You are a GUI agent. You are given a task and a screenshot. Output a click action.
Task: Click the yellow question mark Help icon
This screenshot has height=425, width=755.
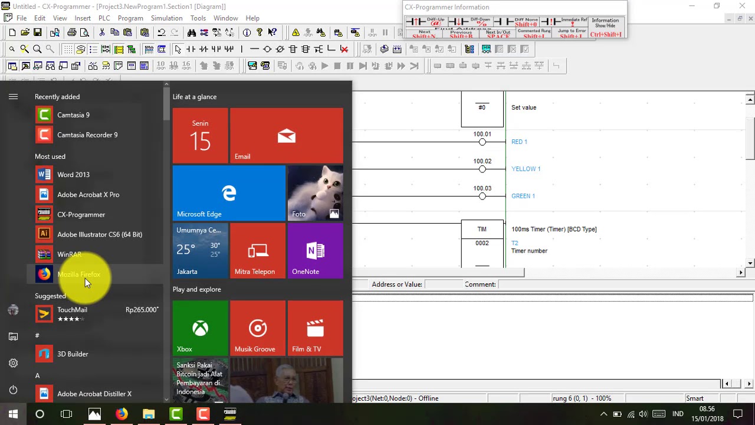(x=260, y=33)
